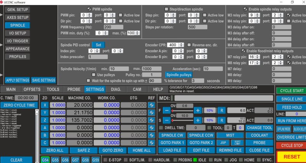The width and height of the screenshot is (306, 163).
Task: Reference the Z axis home icon
Action: tap(151, 120)
